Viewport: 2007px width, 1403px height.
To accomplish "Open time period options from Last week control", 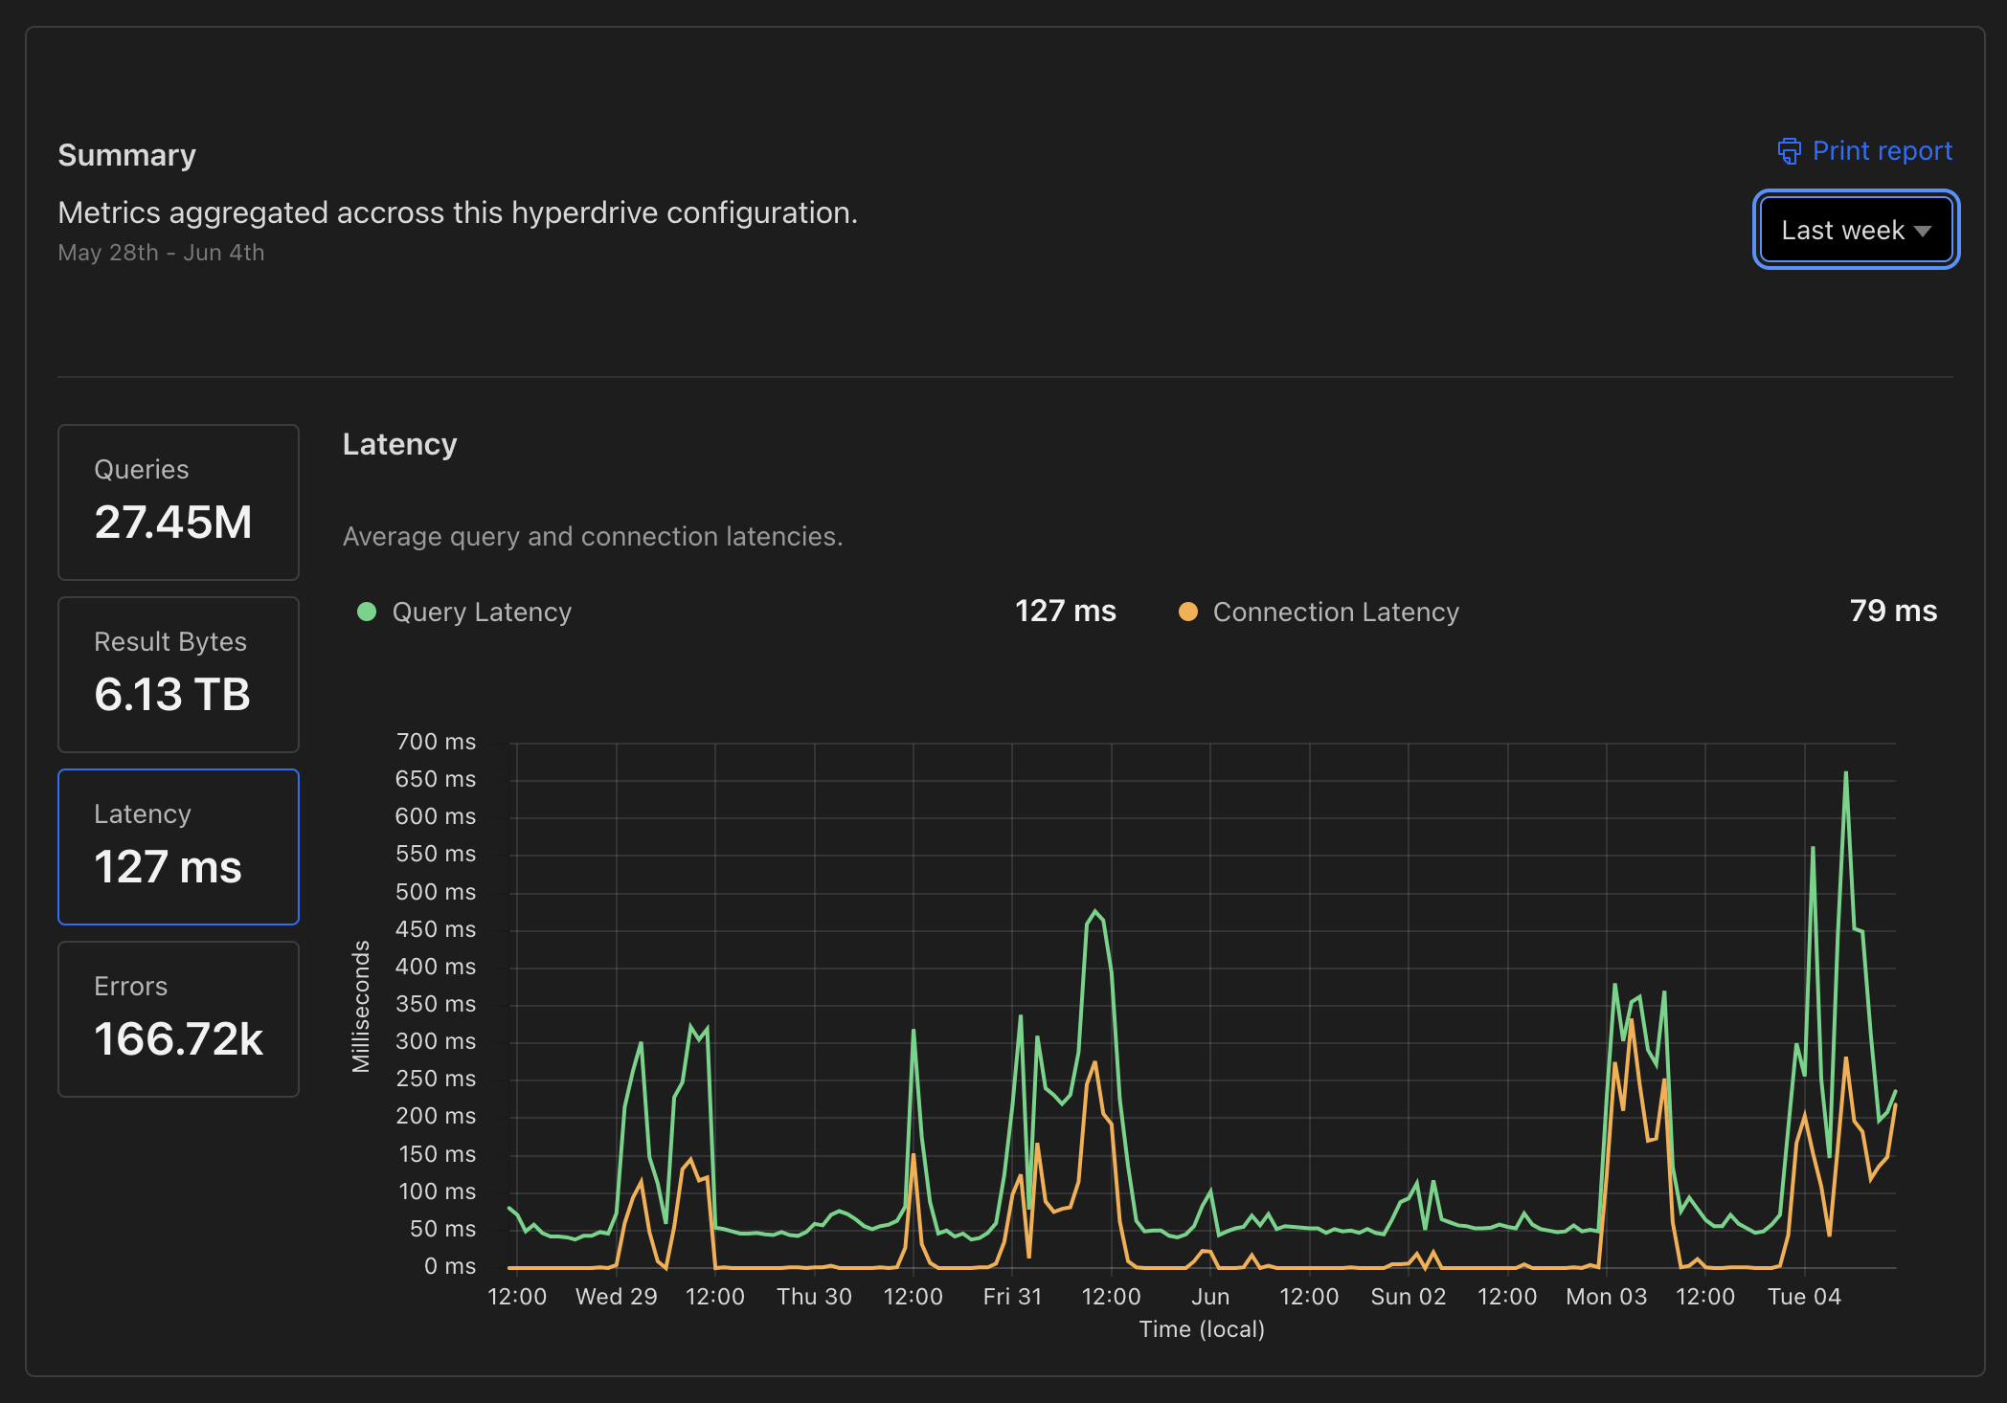I will tap(1855, 230).
